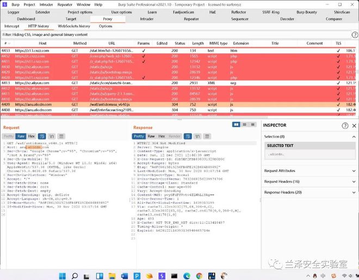Switch to the Logger tab
Screen dimensions: 359x280
click(x=14, y=12)
